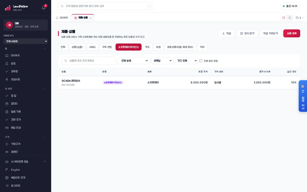Open the 기간 전체 period dropdown
307x192 pixels.
[186, 61]
